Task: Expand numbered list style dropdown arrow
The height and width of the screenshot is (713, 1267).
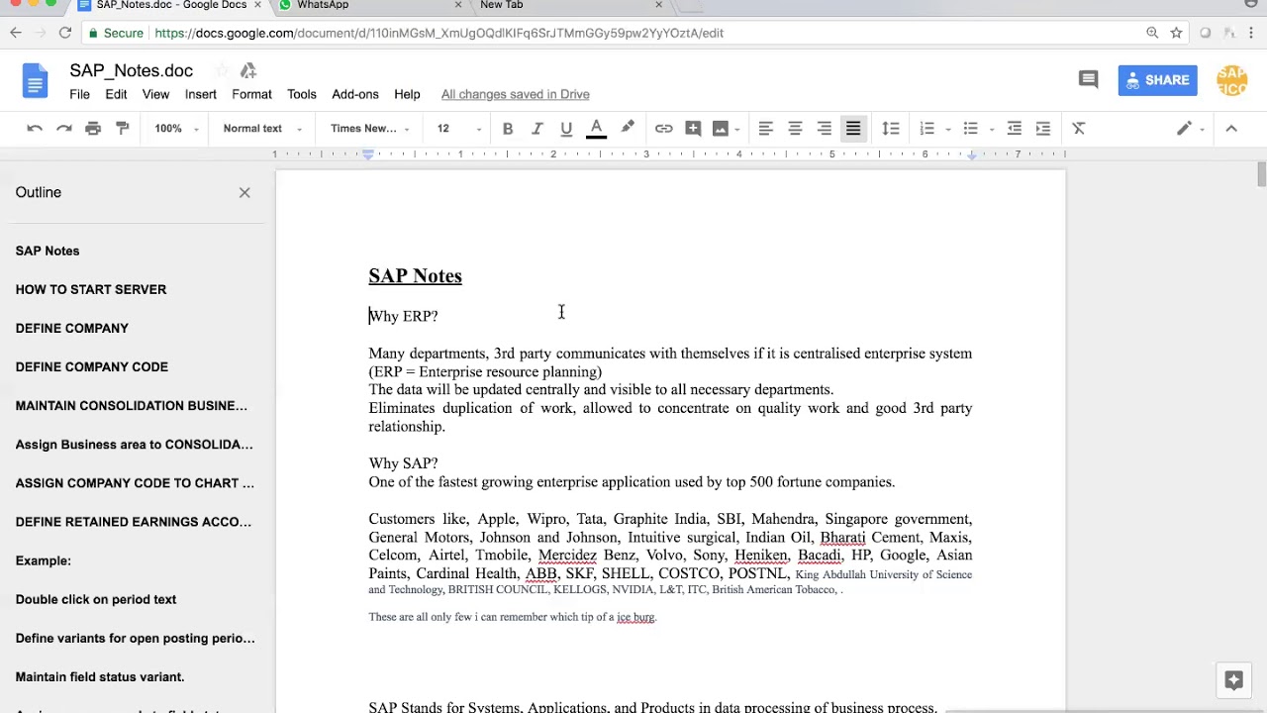Action: click(x=947, y=129)
